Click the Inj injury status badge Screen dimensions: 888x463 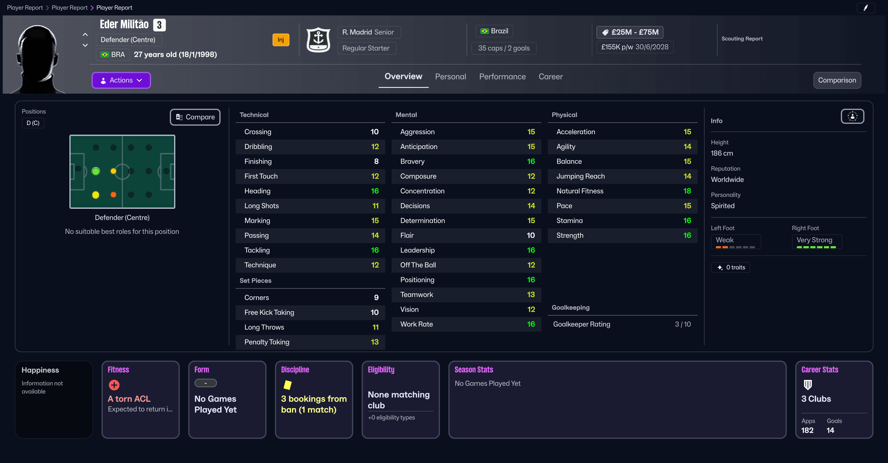coord(281,40)
